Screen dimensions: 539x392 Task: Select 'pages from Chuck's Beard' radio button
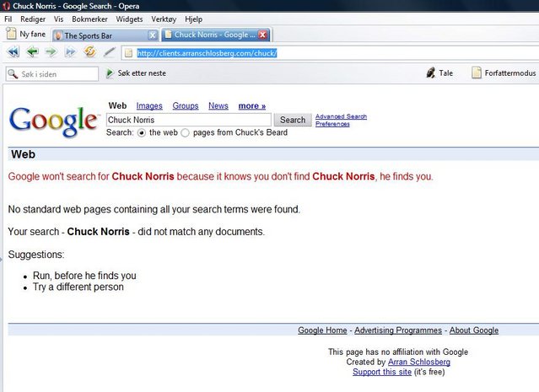pyautogui.click(x=185, y=133)
